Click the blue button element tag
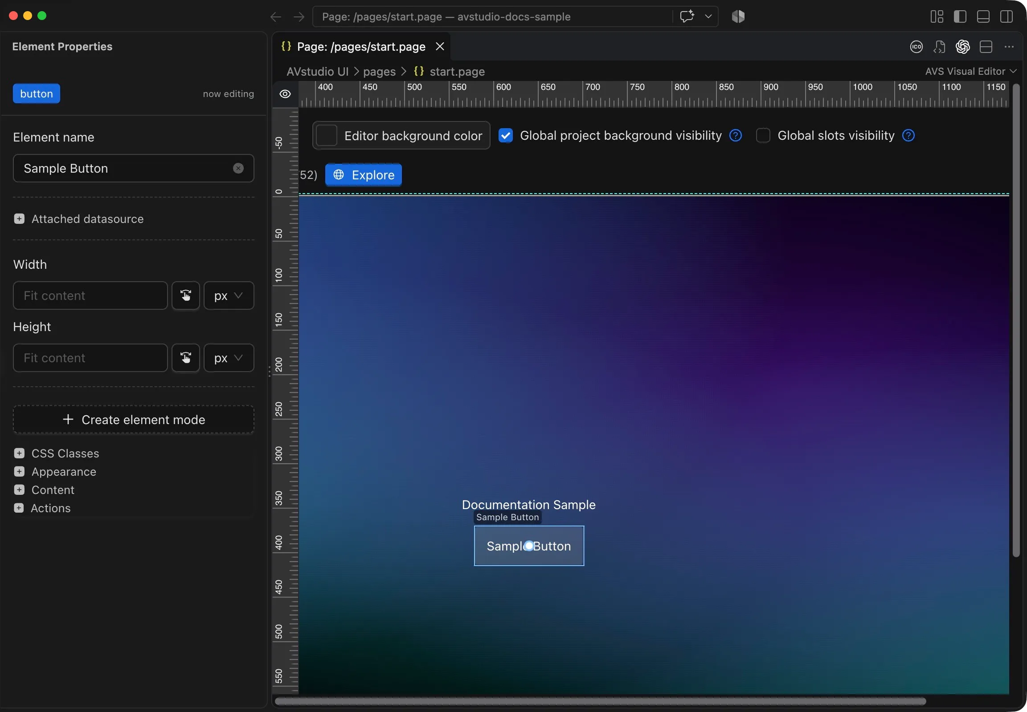The width and height of the screenshot is (1027, 712). [36, 94]
